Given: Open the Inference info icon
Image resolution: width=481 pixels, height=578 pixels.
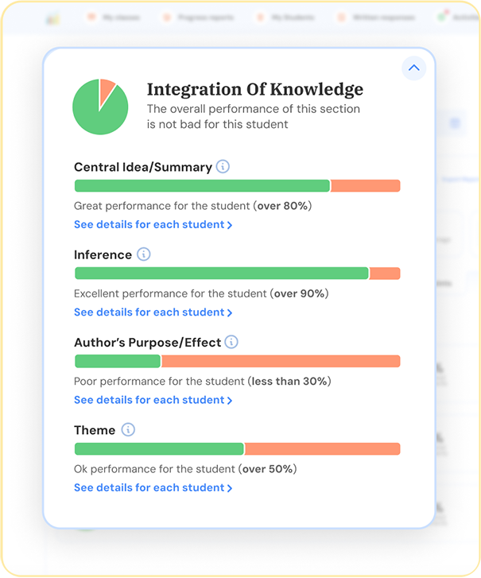Looking at the screenshot, I should pyautogui.click(x=144, y=254).
